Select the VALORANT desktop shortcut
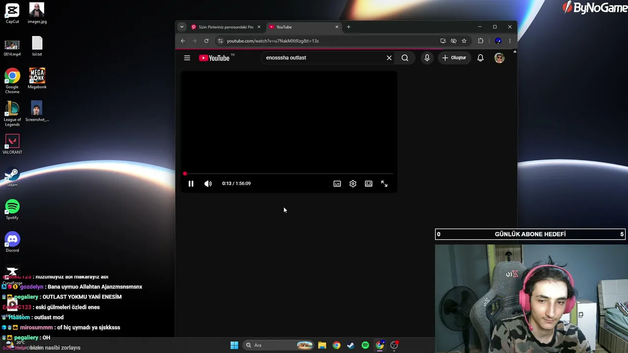628x353 pixels. [12, 144]
